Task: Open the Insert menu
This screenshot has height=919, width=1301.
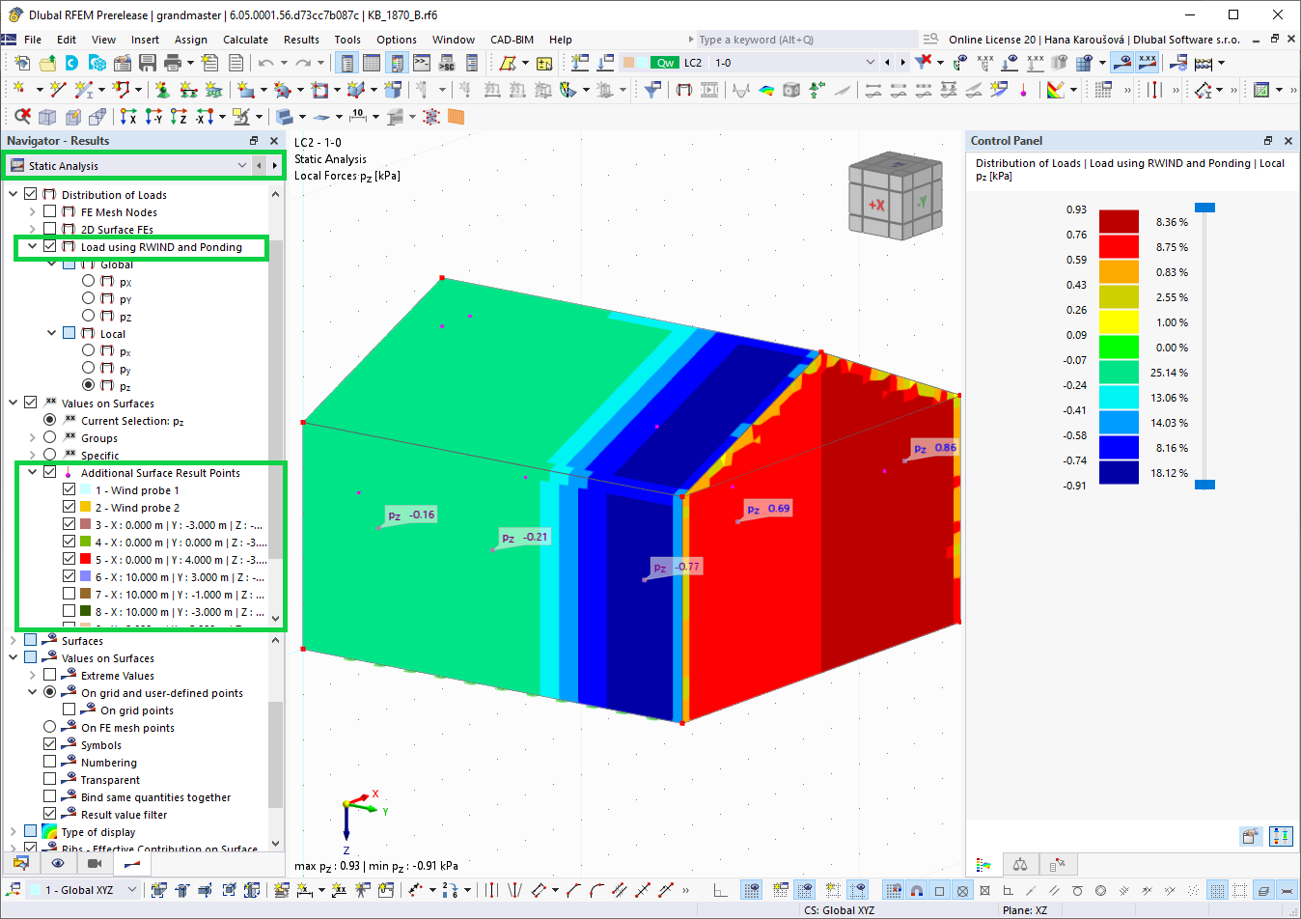Action: [x=145, y=40]
